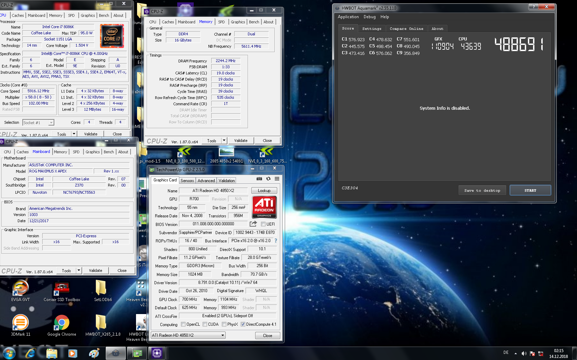The width and height of the screenshot is (577, 360).
Task: Open Application menu in HWBOT Aquamark
Action: [x=348, y=17]
